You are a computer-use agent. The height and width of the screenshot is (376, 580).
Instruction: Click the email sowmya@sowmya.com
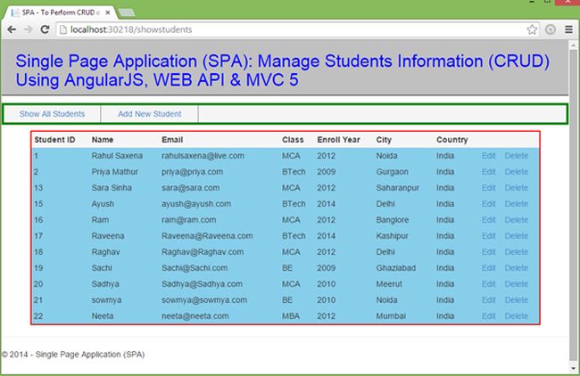point(204,300)
